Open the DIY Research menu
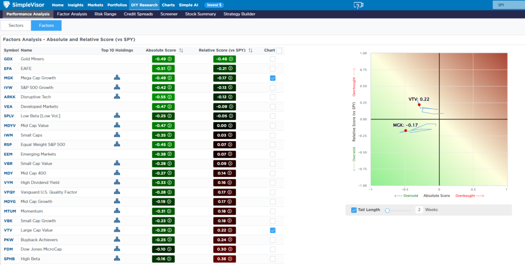Image resolution: width=525 pixels, height=265 pixels. [x=145, y=5]
